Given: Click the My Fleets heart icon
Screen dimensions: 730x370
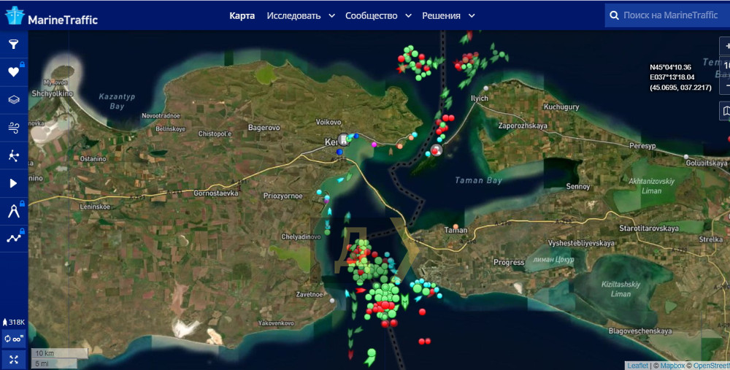Looking at the screenshot, I should point(13,72).
